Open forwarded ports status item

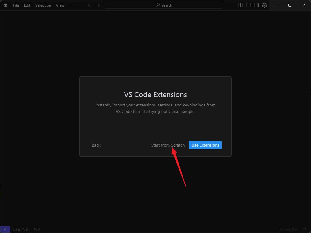coord(37,230)
